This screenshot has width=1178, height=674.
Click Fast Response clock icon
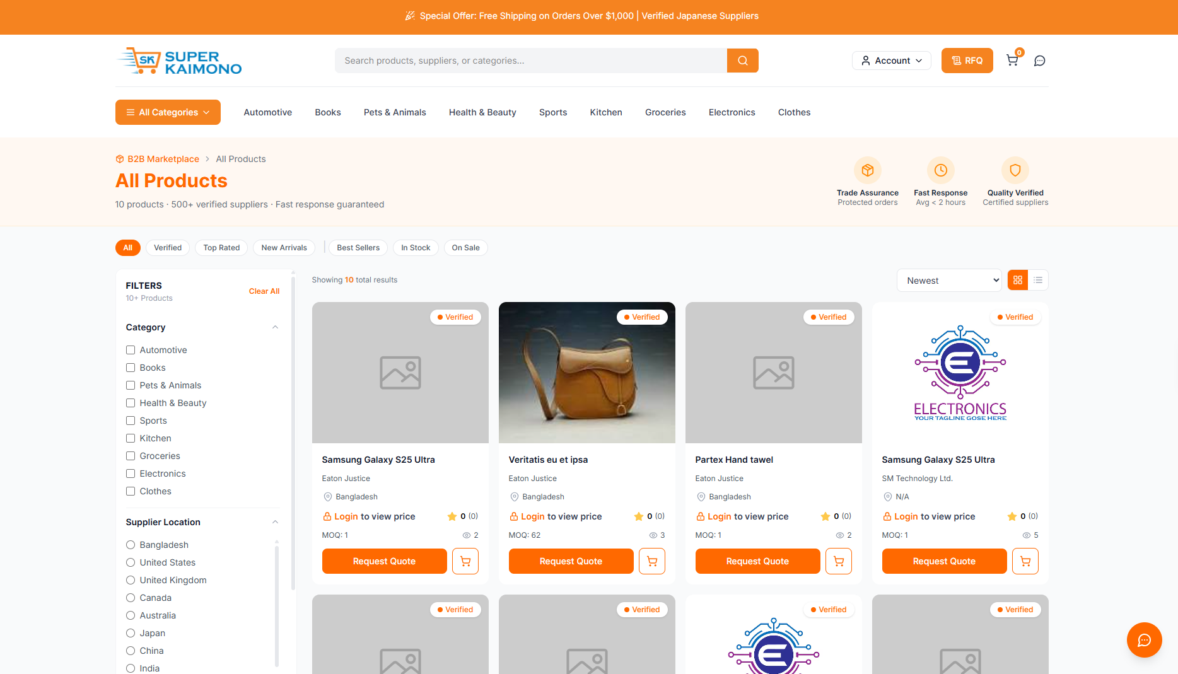coord(941,170)
